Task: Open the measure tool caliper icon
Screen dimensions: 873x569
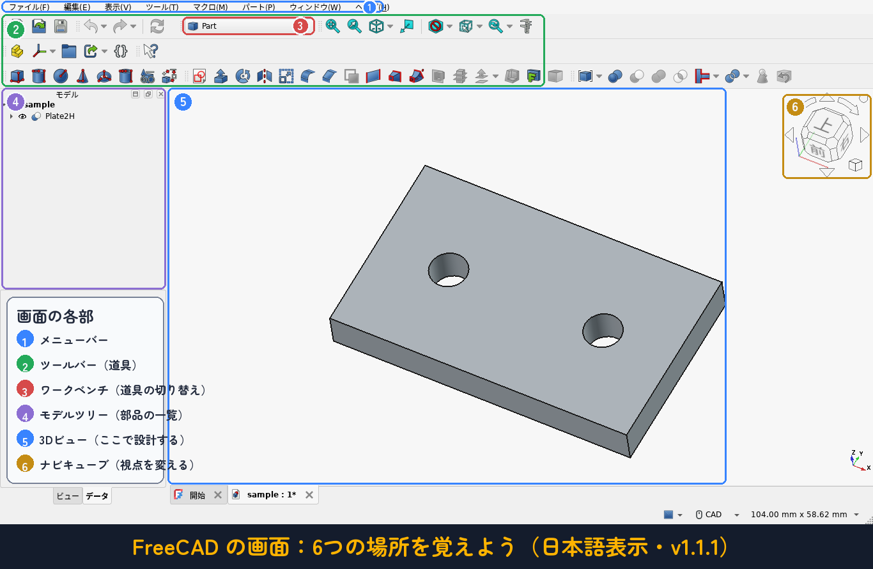Action: tap(526, 26)
